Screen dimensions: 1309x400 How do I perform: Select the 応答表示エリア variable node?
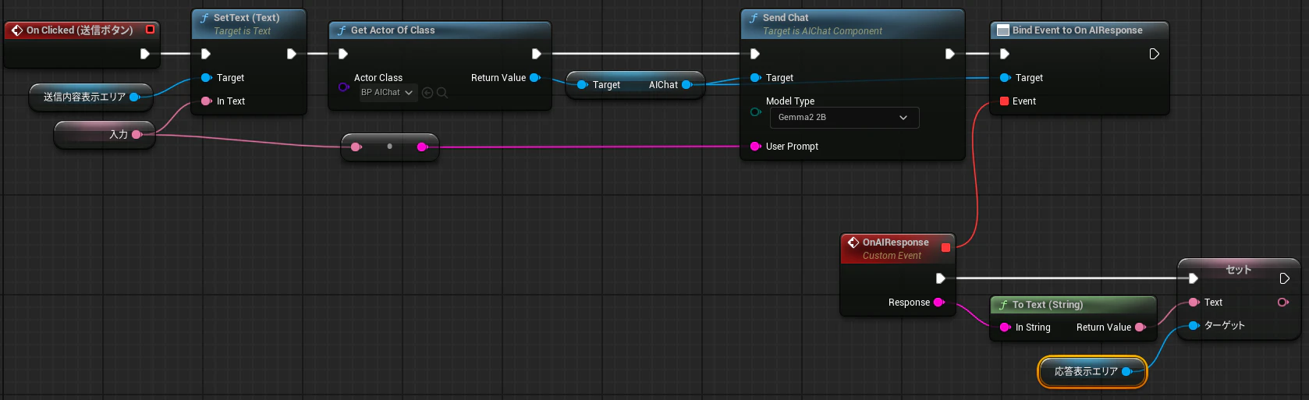tap(1092, 372)
